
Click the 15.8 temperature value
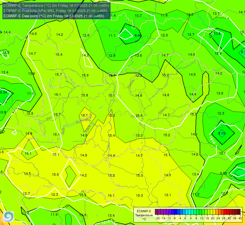coord(85,95)
